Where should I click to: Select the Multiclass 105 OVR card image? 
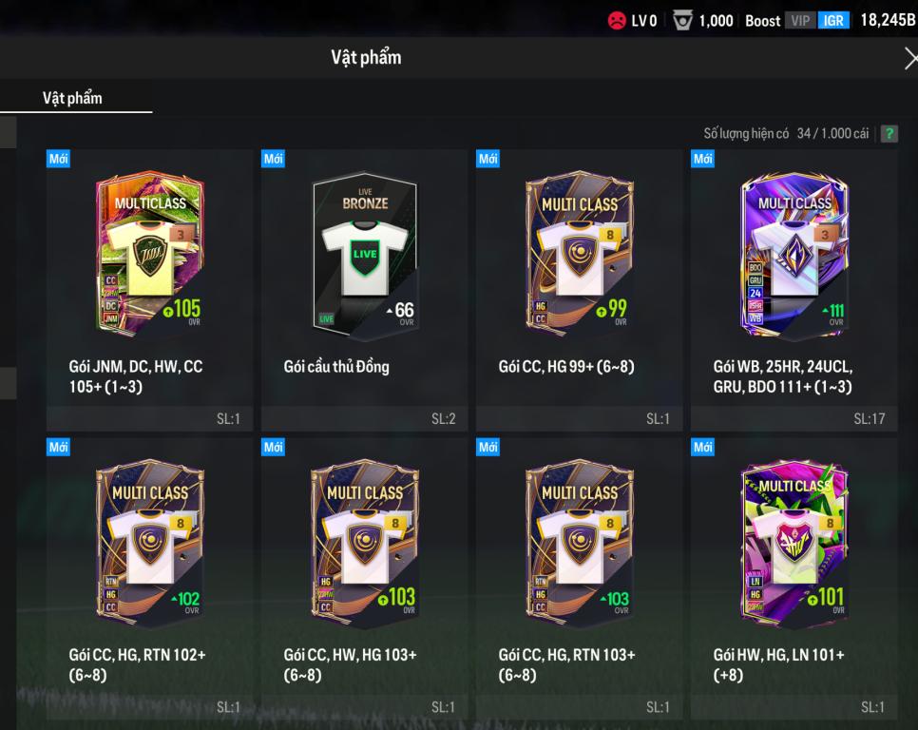click(x=150, y=254)
